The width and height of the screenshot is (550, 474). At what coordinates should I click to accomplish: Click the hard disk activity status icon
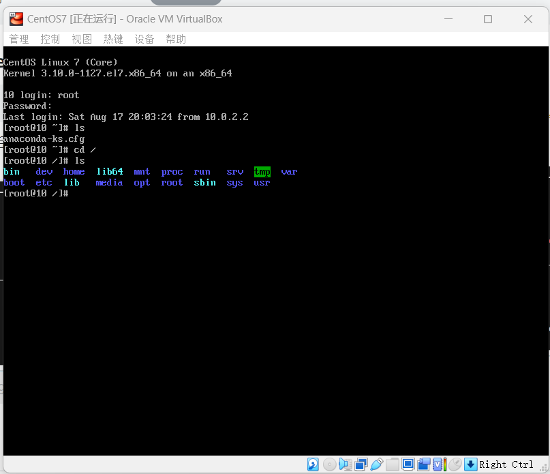click(313, 464)
